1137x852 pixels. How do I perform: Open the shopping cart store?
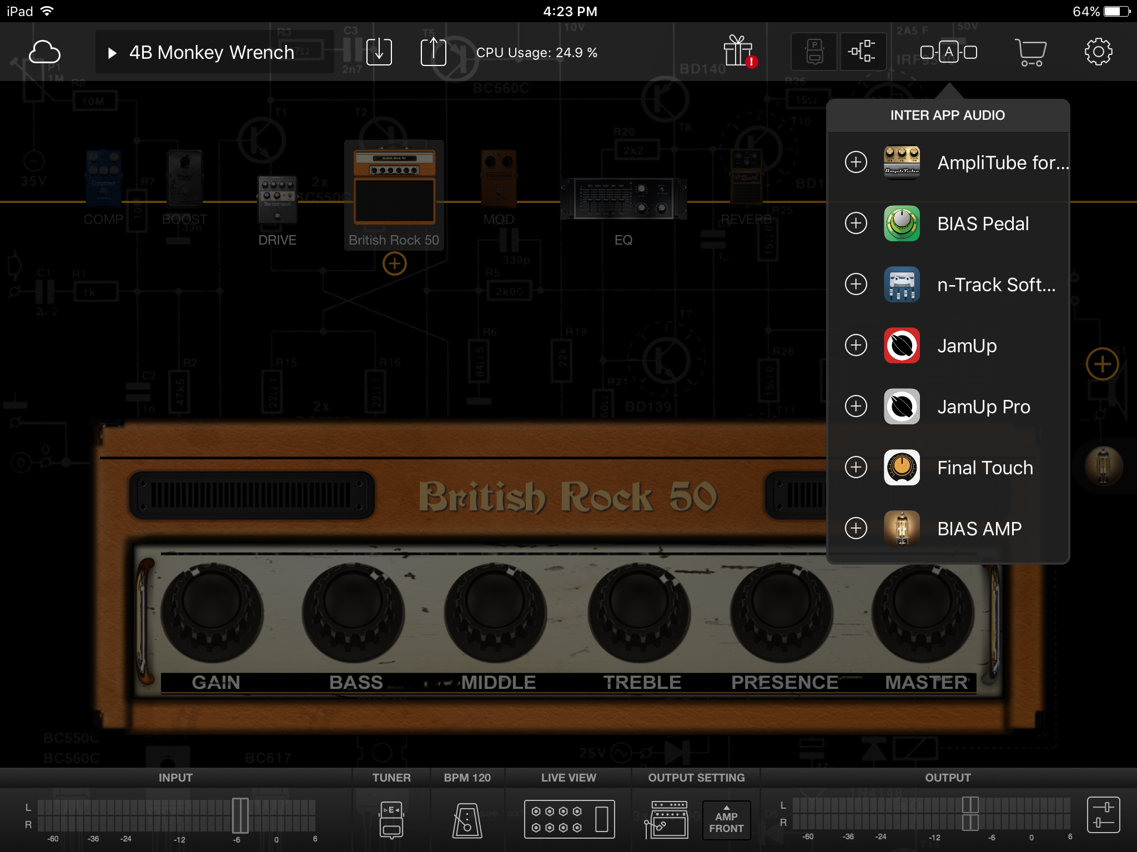click(1030, 52)
